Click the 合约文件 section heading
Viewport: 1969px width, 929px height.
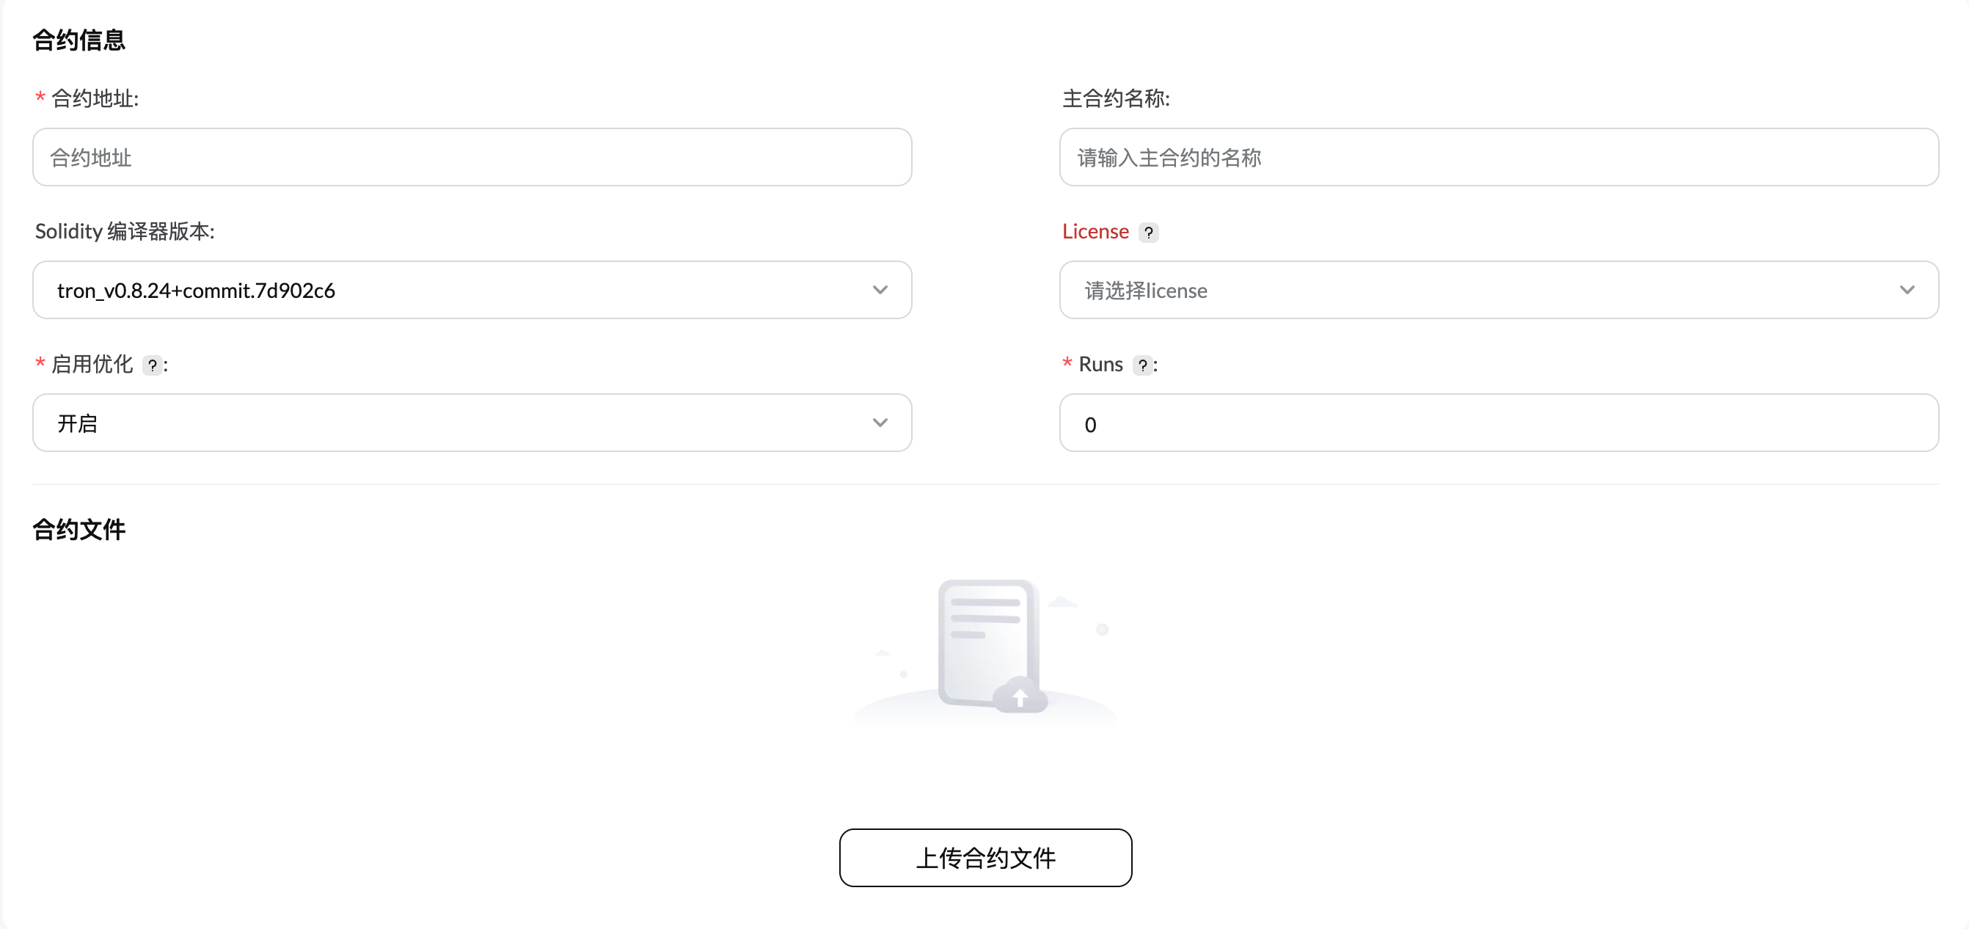pyautogui.click(x=78, y=529)
